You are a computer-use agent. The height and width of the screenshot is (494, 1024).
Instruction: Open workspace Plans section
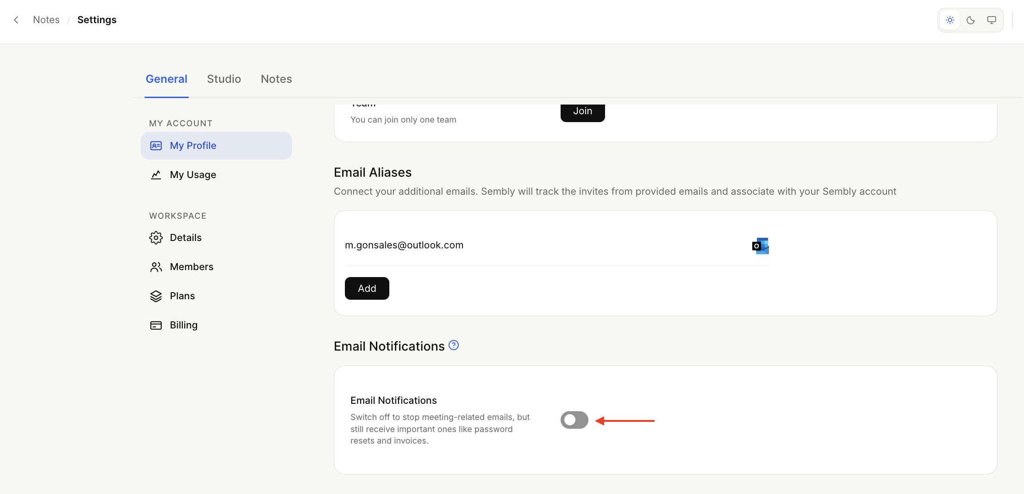[216, 296]
